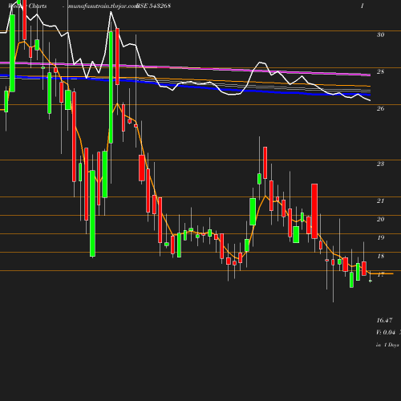Click the price axis label "20"
Viewport: 401px width, 401px height.
click(380, 219)
